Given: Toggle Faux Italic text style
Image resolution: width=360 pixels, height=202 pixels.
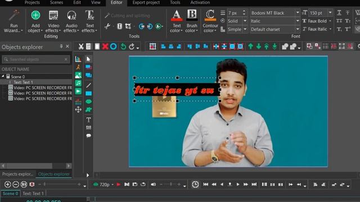Looking at the screenshot, I should point(317,29).
